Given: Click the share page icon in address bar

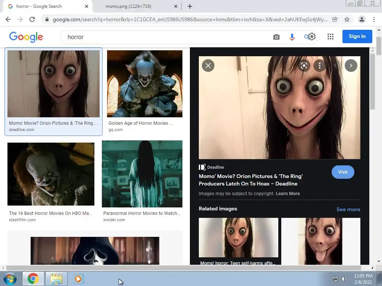Looking at the screenshot, I should (335, 19).
